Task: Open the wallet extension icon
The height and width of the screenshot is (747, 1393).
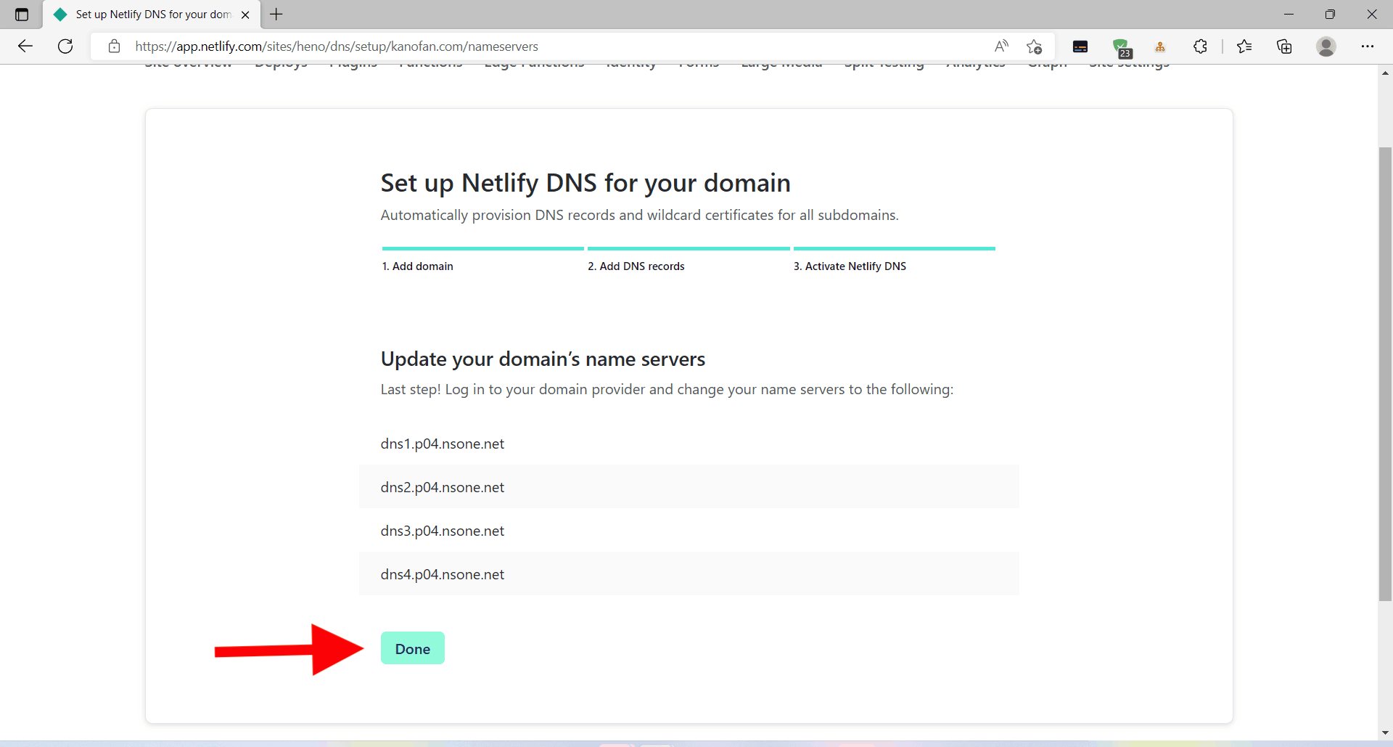Action: pyautogui.click(x=1080, y=46)
